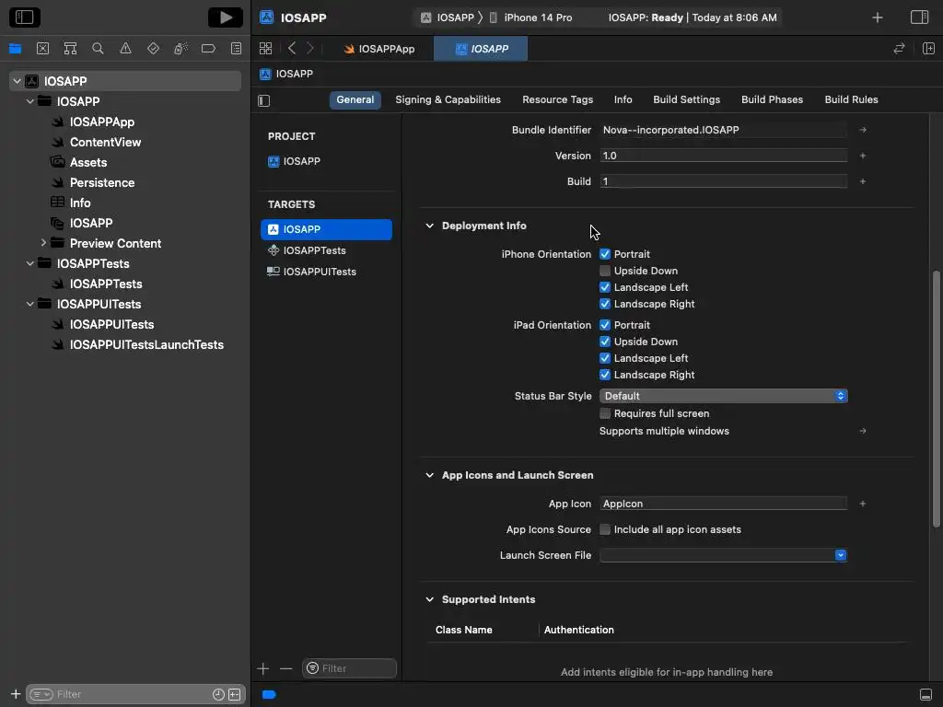
Task: Collapse App Icons and Launch Screen section
Action: 429,476
